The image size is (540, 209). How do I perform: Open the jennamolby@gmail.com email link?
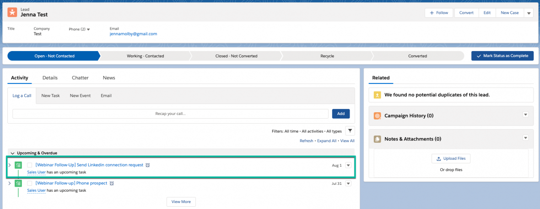(133, 34)
